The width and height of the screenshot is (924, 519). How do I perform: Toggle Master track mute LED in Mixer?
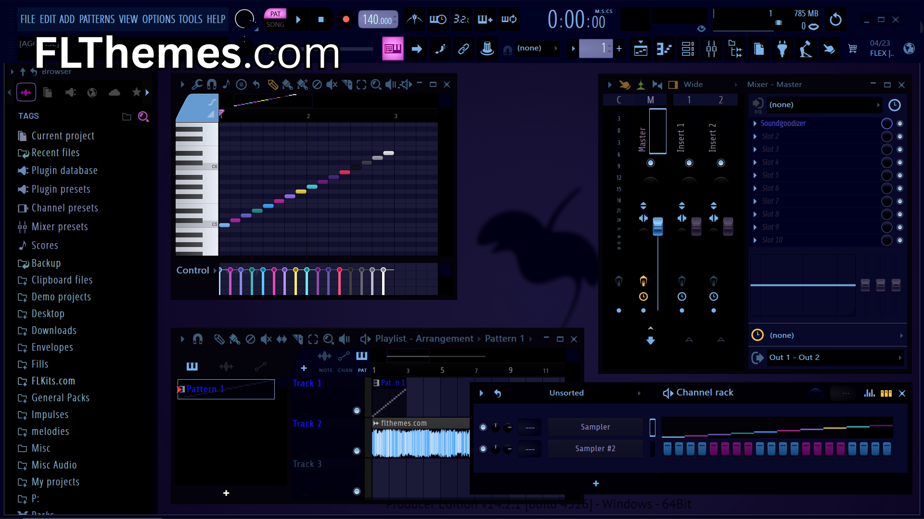pos(651,163)
